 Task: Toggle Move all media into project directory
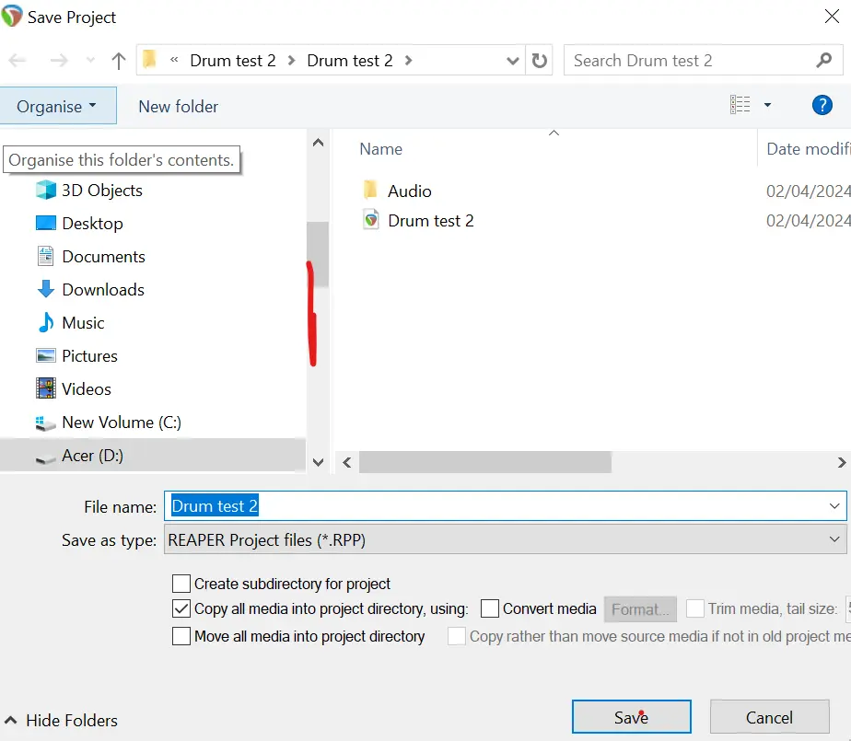tap(181, 636)
